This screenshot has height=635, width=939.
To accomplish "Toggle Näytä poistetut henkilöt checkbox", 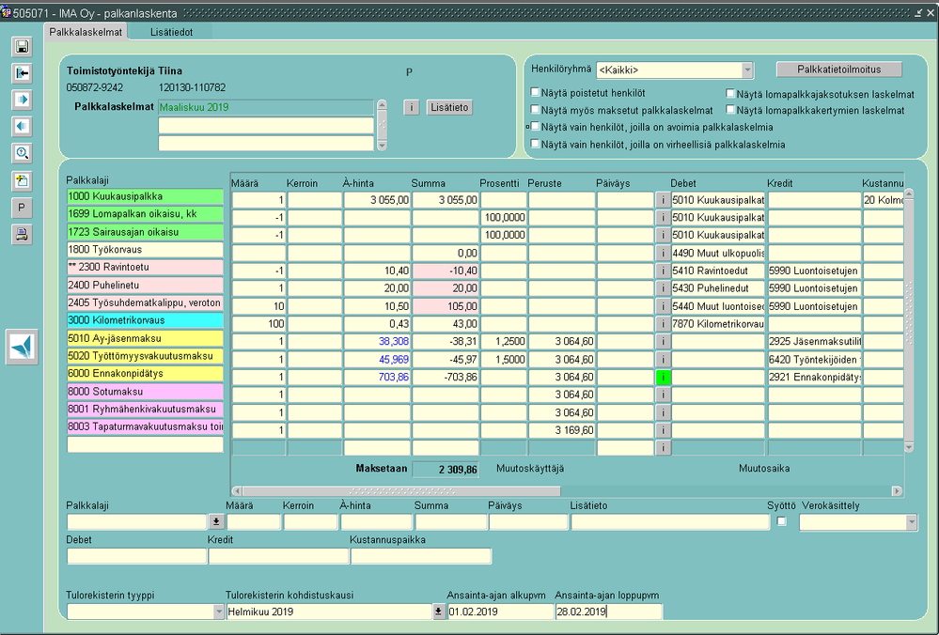I will coord(536,93).
